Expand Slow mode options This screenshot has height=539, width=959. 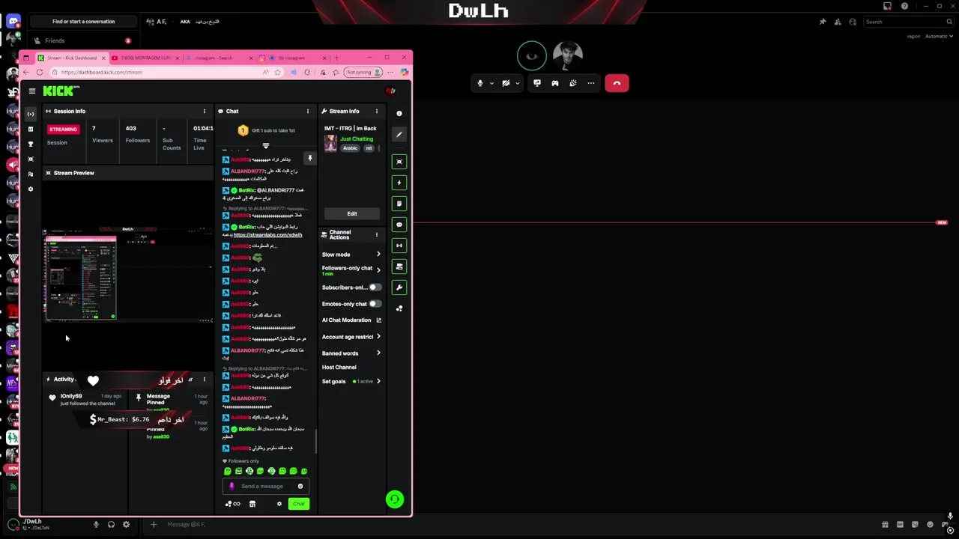pyautogui.click(x=378, y=255)
